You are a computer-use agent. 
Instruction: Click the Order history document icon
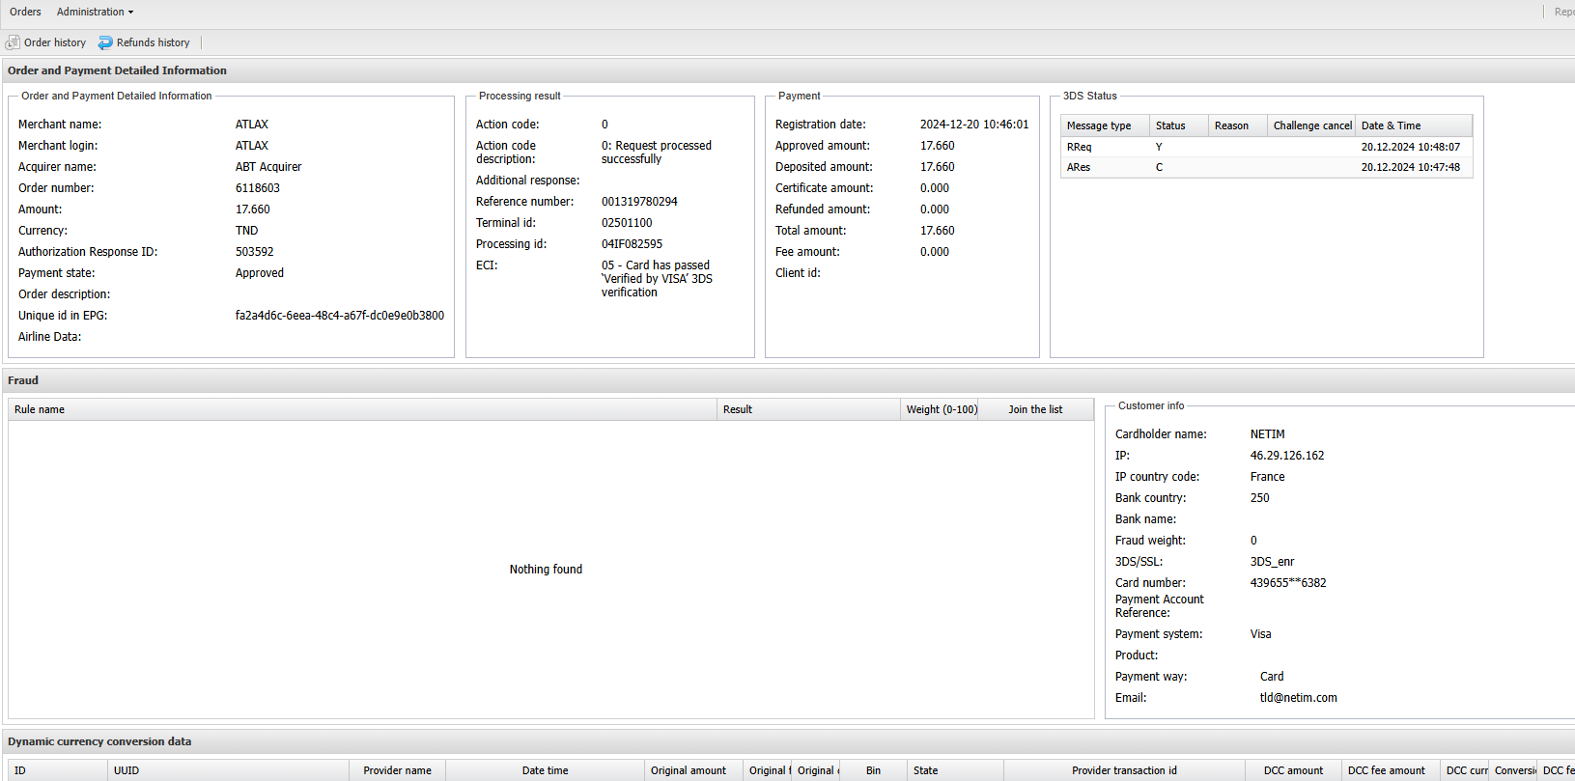coord(13,42)
